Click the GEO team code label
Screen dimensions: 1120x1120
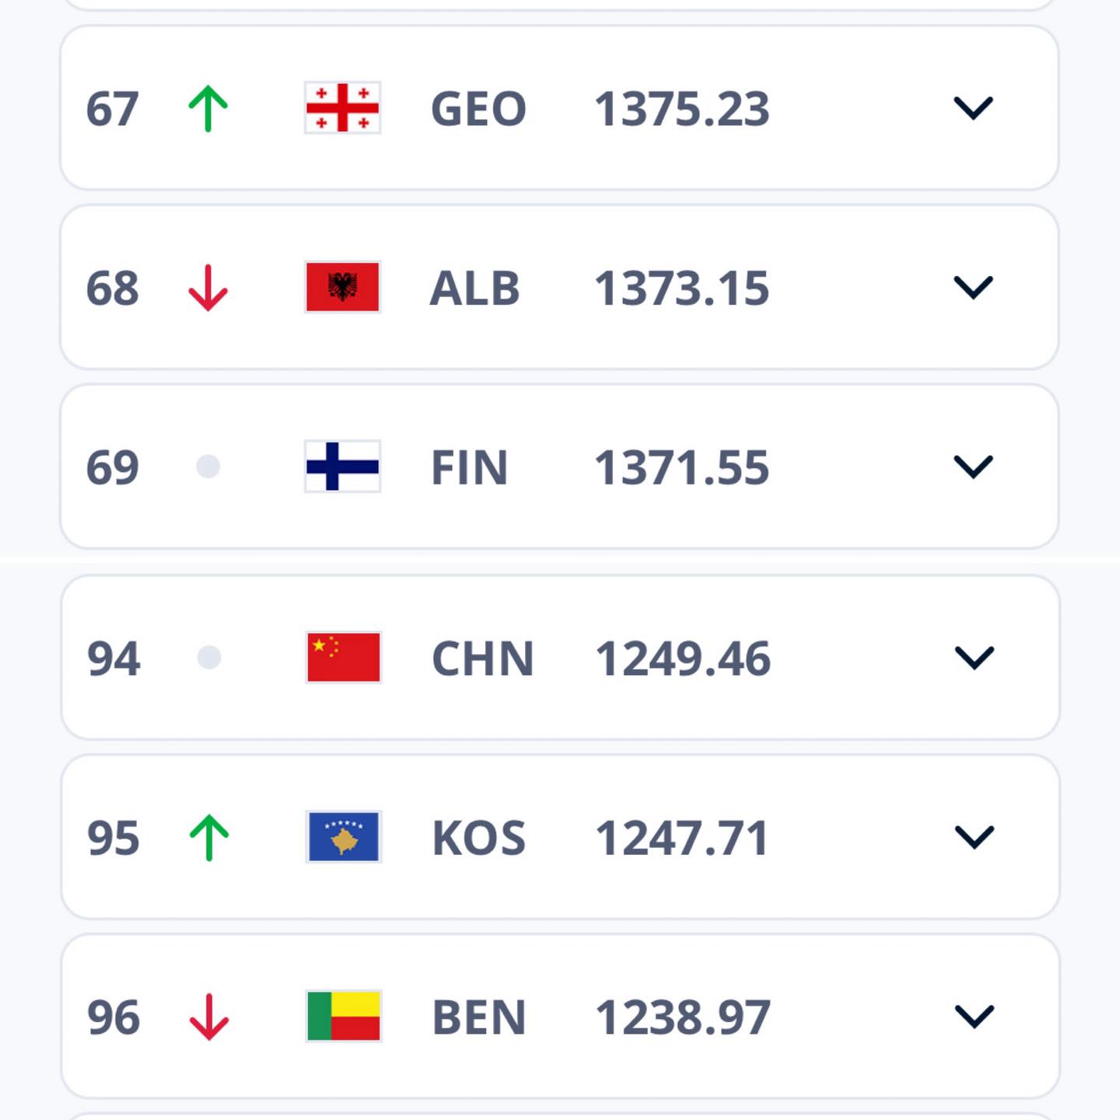pyautogui.click(x=478, y=109)
